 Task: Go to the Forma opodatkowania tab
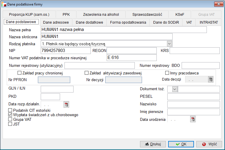tap(128, 22)
